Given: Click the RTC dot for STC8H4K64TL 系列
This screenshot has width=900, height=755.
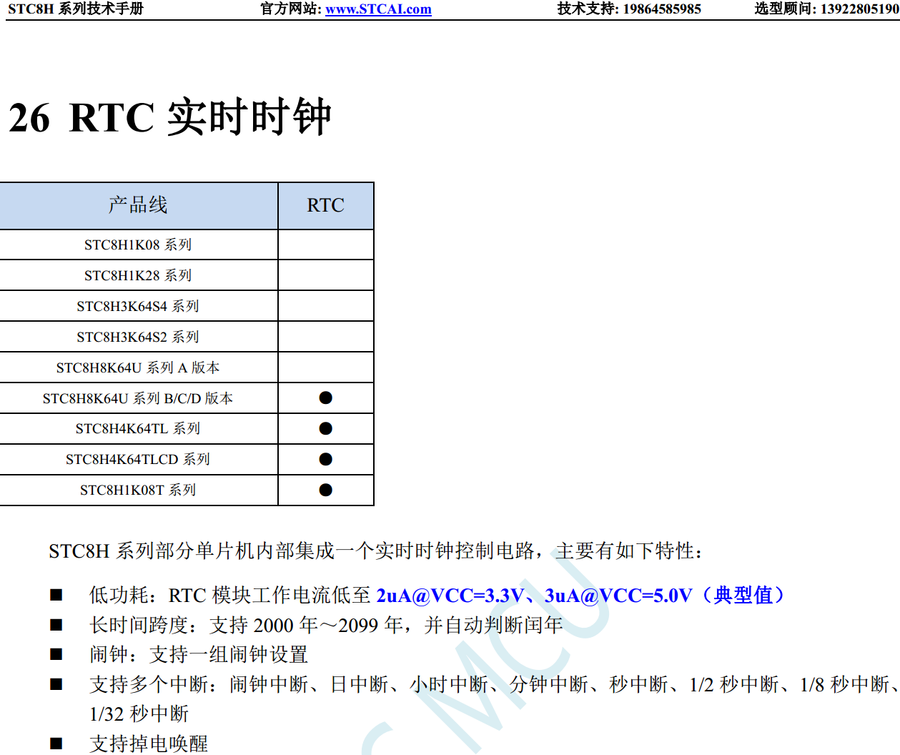Looking at the screenshot, I should (x=326, y=428).
